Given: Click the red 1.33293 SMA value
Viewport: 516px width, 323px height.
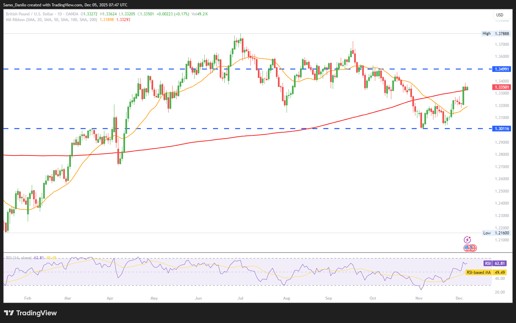Looking at the screenshot, I should 123,20.
